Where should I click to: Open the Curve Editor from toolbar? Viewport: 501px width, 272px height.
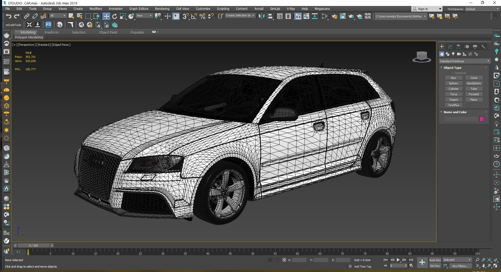click(x=306, y=16)
